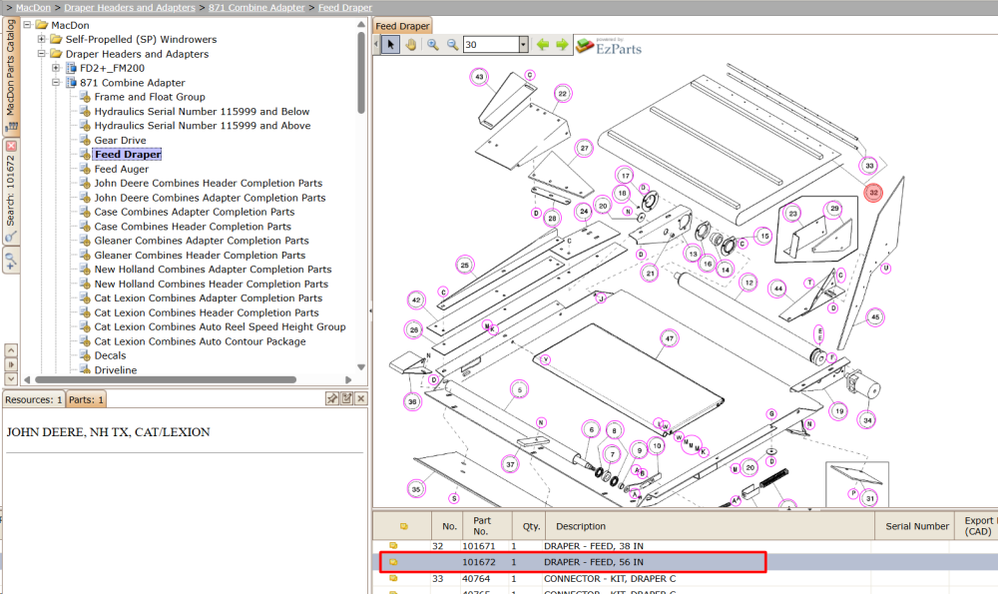Image resolution: width=998 pixels, height=594 pixels.
Task: Switch to the Parts: 1 tab
Action: click(85, 399)
